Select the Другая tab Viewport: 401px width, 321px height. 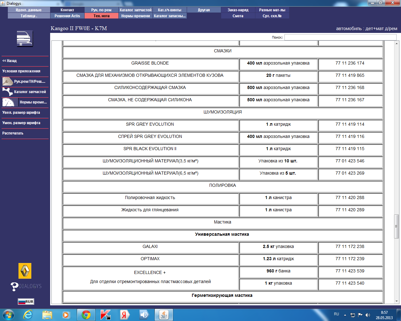(204, 10)
